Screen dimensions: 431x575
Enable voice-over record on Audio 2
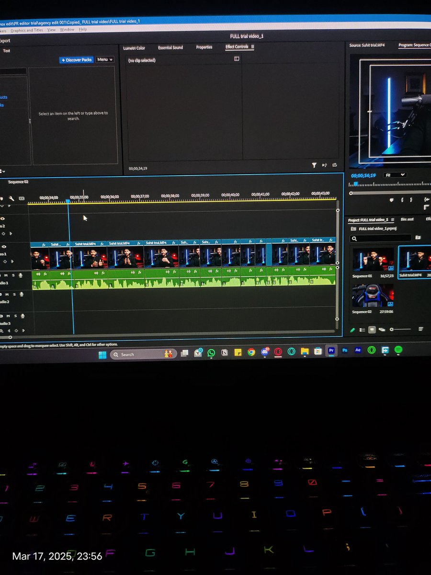[22, 294]
